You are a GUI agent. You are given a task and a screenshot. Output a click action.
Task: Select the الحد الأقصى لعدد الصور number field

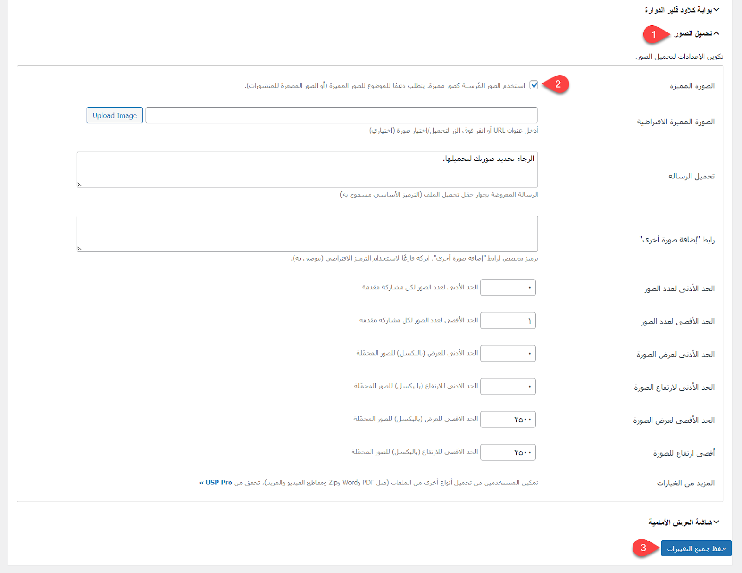[508, 320]
